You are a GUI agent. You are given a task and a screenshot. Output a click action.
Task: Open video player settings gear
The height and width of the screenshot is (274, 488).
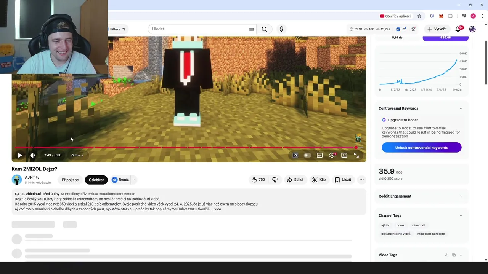click(332, 155)
